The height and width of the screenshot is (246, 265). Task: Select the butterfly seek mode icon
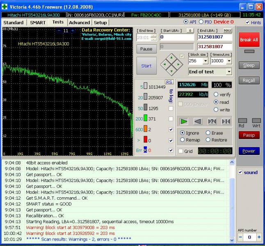pyautogui.click(x=226, y=121)
